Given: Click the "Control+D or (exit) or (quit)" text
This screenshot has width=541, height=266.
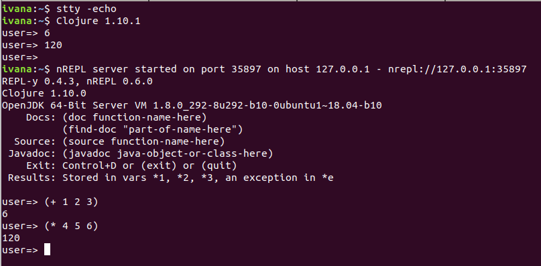Looking at the screenshot, I should pyautogui.click(x=149, y=166).
